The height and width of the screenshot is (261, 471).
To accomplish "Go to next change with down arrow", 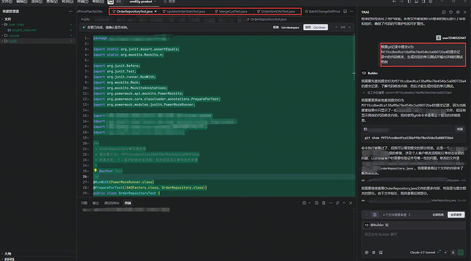I will coord(349,27).
